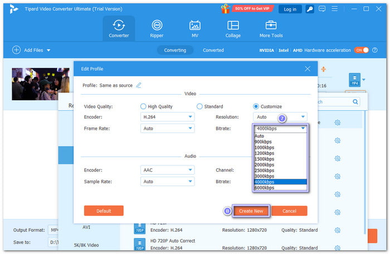Switch to the MV tab
Screen dimensions: 390x254
(195, 29)
